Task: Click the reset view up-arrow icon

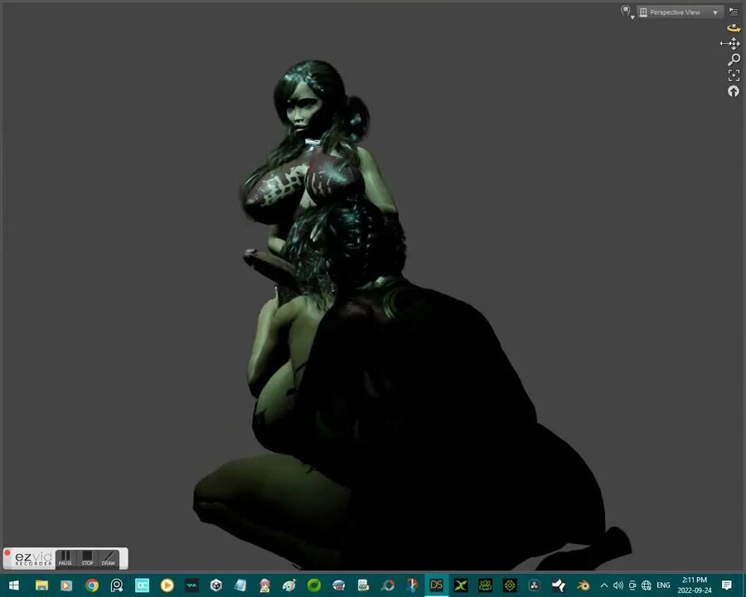Action: click(x=734, y=91)
